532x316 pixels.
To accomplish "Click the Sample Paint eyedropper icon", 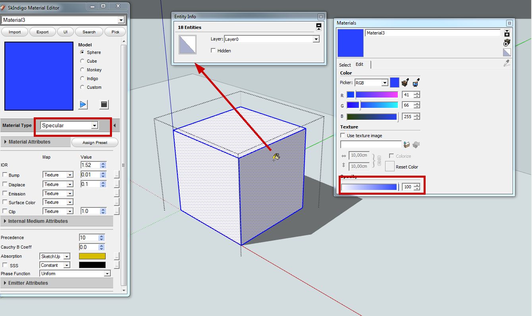I will 507,63.
